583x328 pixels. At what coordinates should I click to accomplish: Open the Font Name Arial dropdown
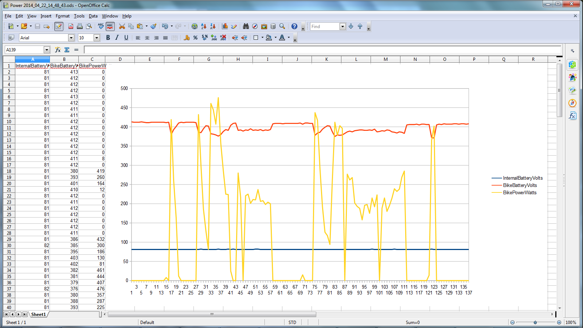coord(71,38)
